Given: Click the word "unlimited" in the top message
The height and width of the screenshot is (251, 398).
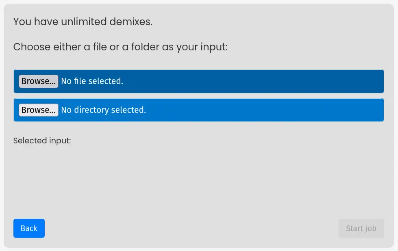Looking at the screenshot, I should click(84, 22).
